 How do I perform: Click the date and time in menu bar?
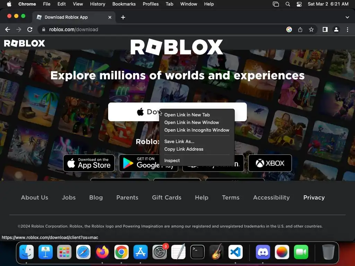pyautogui.click(x=328, y=4)
